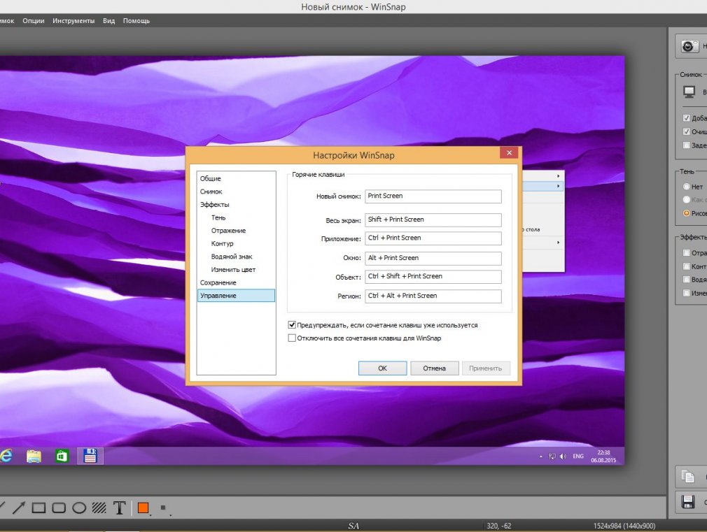Select Тень settings page
Image resolution: width=707 pixels, height=532 pixels.
[218, 217]
